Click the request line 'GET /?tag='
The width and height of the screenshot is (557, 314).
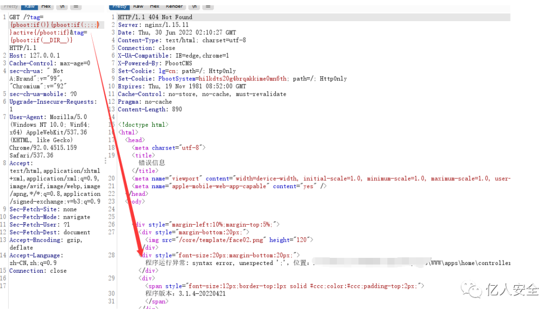click(x=27, y=17)
